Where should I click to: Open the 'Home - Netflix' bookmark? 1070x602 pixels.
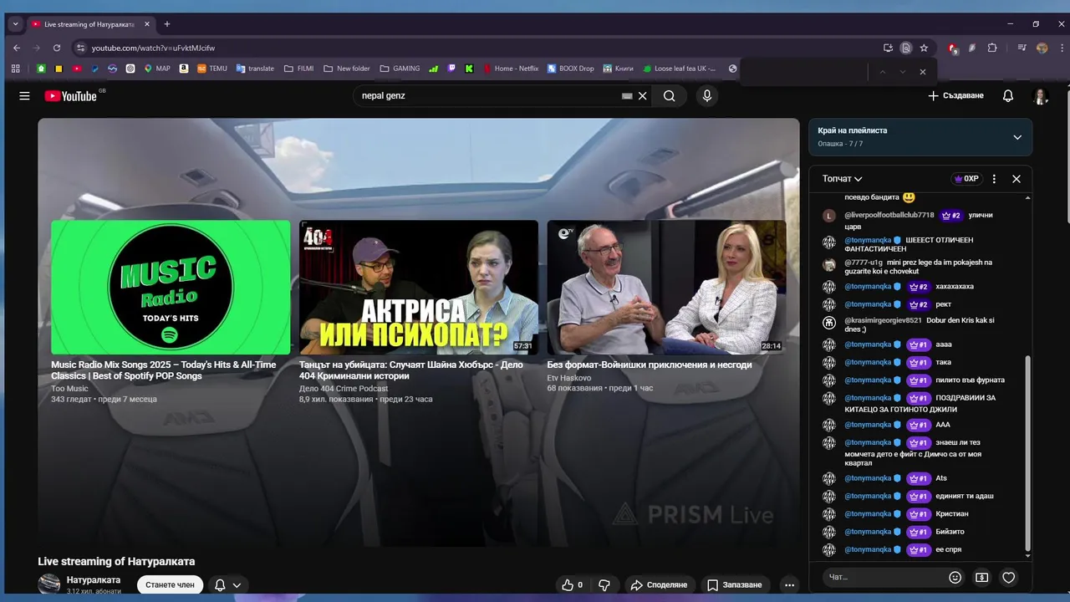point(511,69)
